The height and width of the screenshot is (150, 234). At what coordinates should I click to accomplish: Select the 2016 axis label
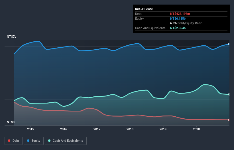(64, 129)
